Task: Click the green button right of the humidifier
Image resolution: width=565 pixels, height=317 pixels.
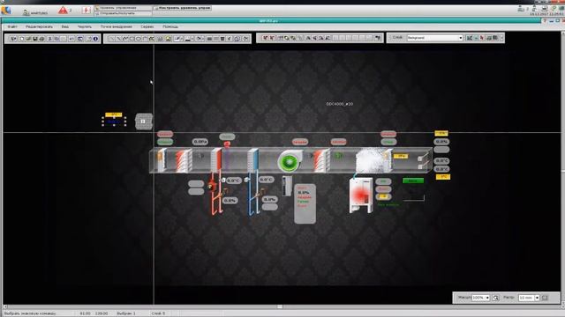Action: point(413,181)
